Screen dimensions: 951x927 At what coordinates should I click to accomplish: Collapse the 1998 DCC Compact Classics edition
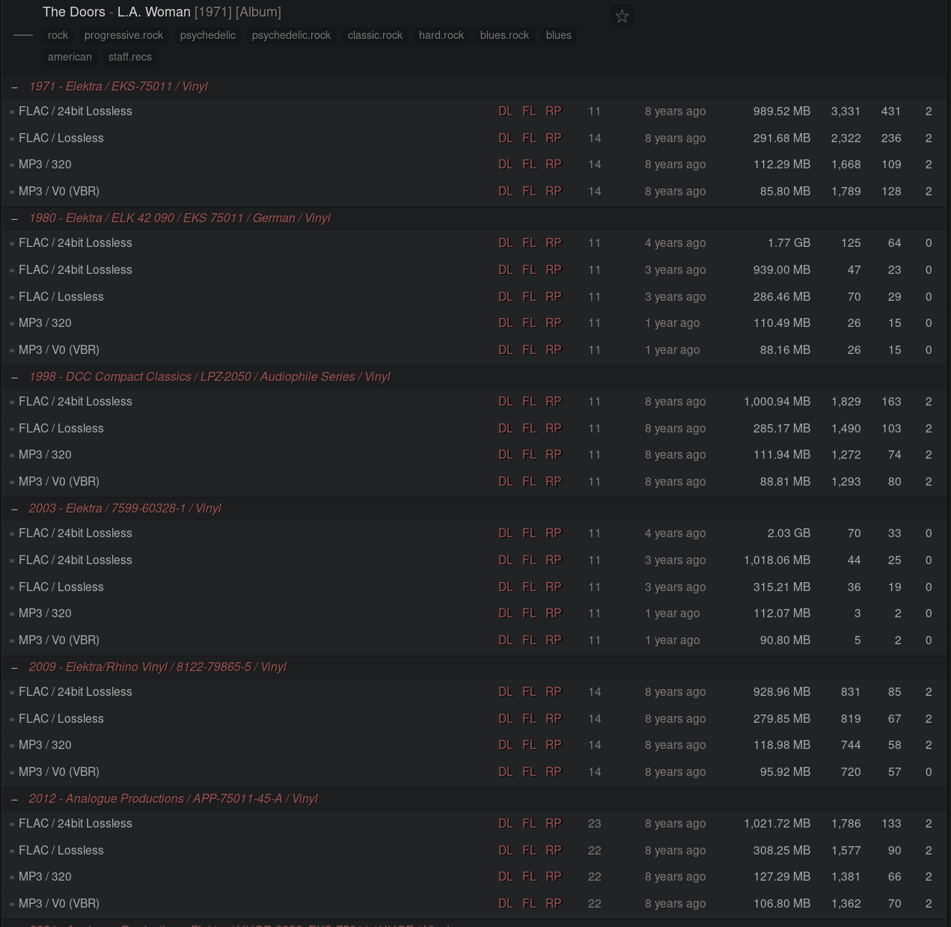[x=14, y=377]
